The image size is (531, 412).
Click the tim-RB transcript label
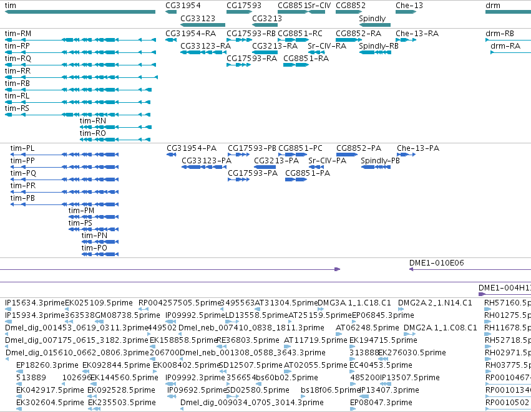tap(17, 84)
